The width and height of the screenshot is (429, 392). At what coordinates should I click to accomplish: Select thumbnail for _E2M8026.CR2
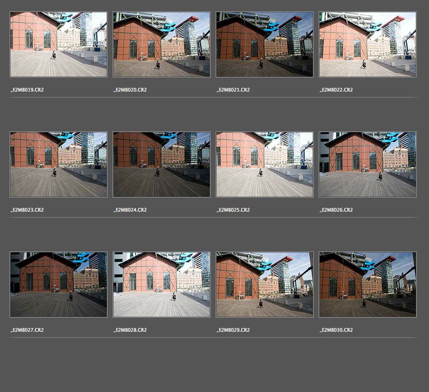click(368, 165)
